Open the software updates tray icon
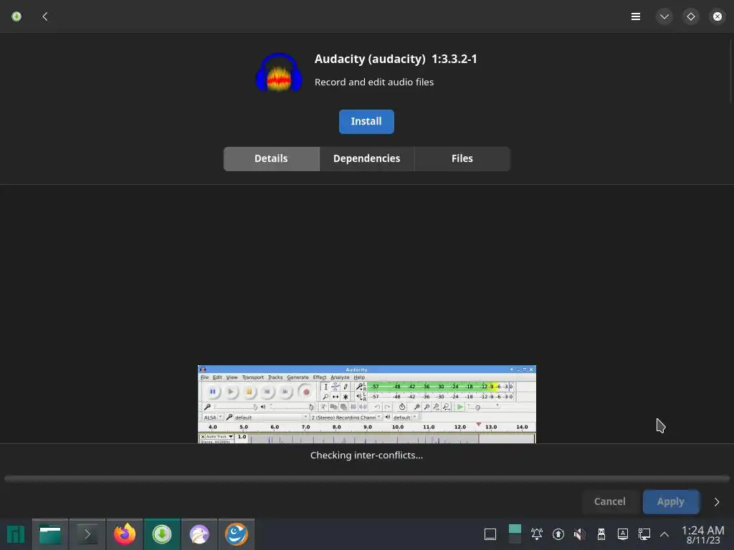The image size is (734, 550). [558, 534]
